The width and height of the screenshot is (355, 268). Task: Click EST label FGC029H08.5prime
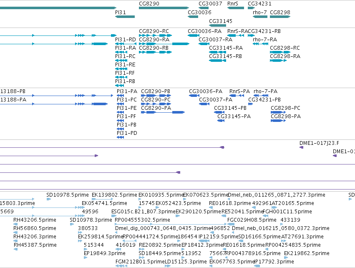tap(252, 220)
